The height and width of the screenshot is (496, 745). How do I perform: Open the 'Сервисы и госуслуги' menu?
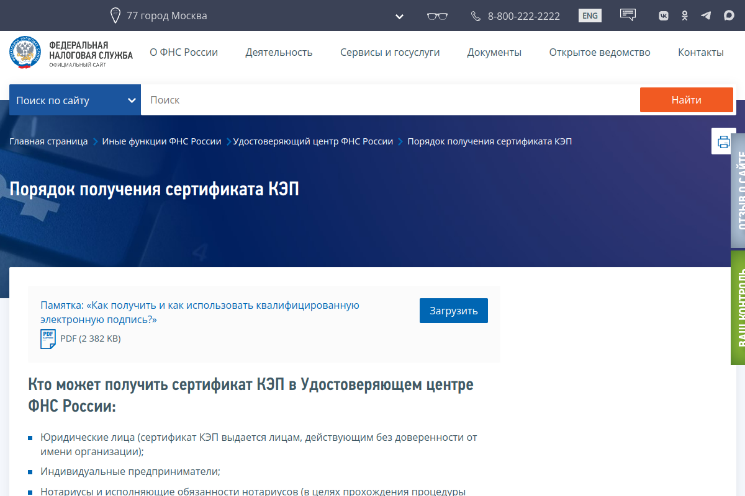point(390,53)
